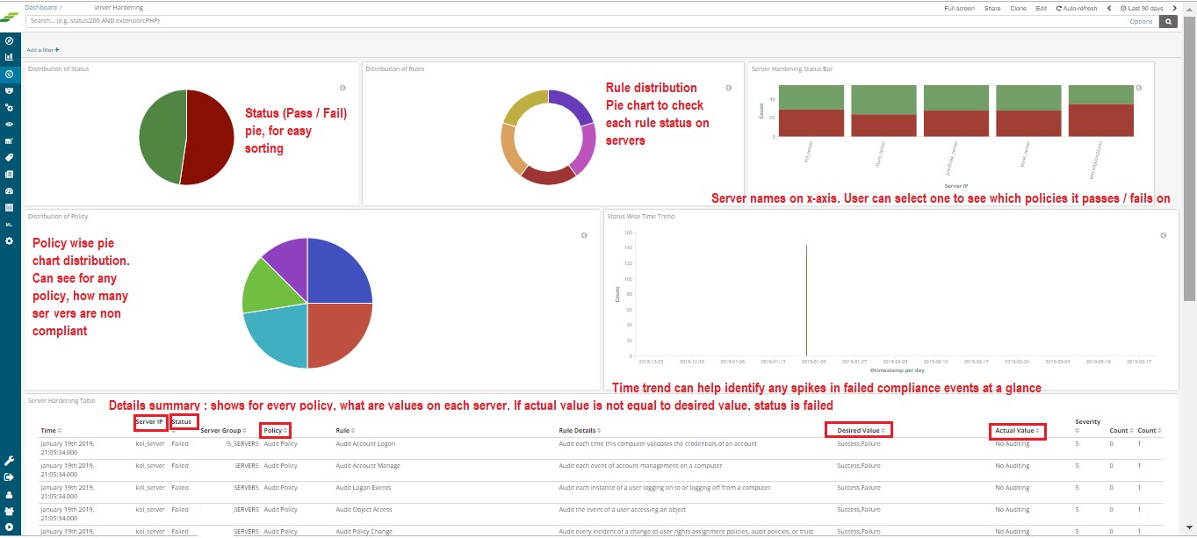
Task: Click Edit in the top menu
Action: [x=1041, y=8]
